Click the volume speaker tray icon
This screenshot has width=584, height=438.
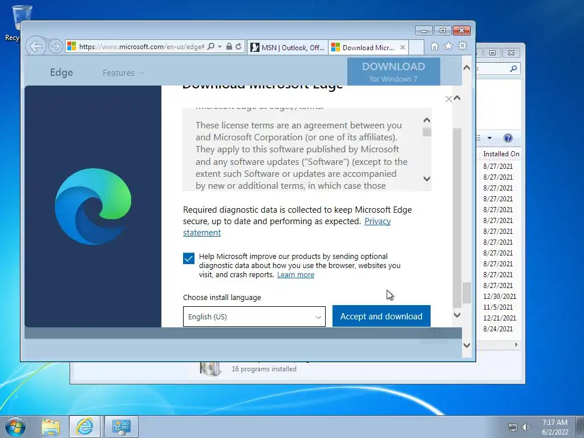click(x=526, y=427)
